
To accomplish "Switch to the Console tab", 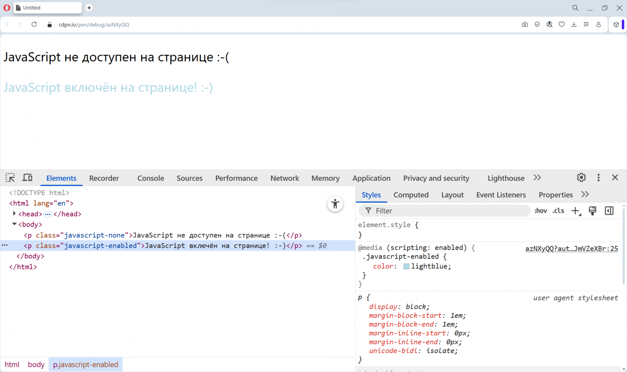I will click(x=150, y=178).
